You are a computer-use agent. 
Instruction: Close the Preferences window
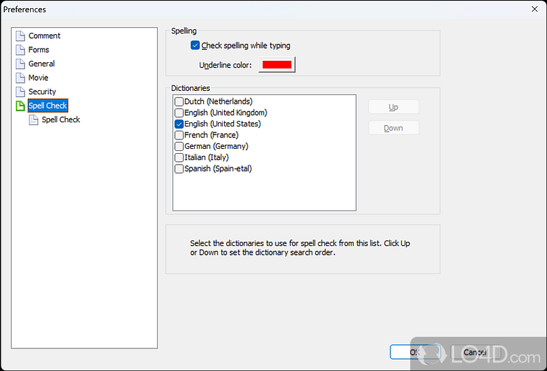tap(535, 9)
